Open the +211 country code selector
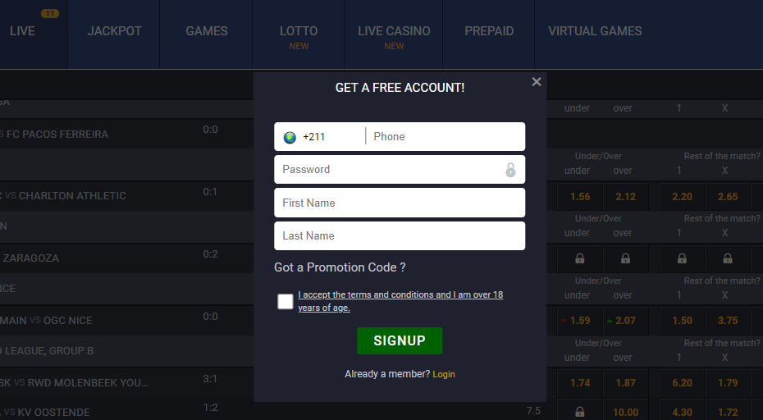This screenshot has width=763, height=420. (x=320, y=137)
